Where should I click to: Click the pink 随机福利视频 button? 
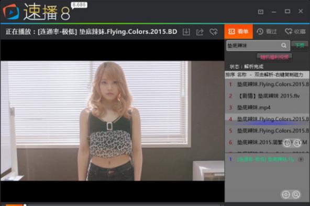[x=274, y=57]
